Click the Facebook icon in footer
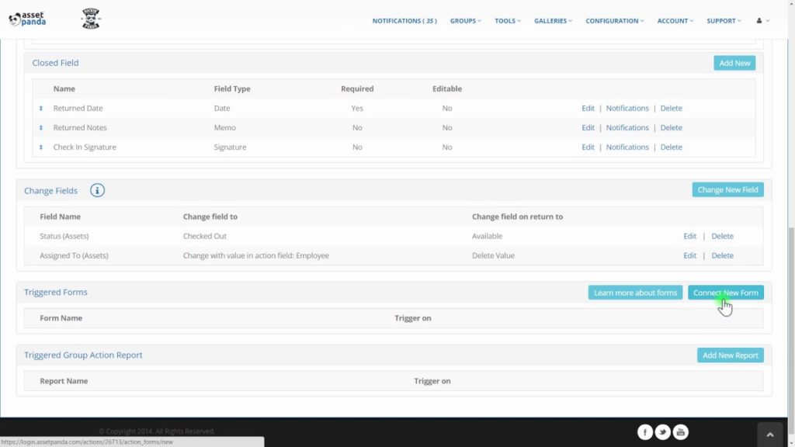The height and width of the screenshot is (447, 795). 645,431
